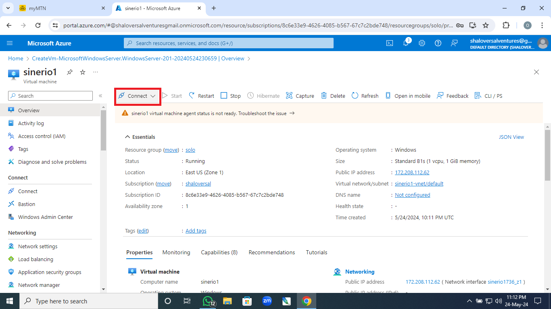Viewport: 551px width, 309px height.
Task: Reload the browser page
Action: (38, 25)
